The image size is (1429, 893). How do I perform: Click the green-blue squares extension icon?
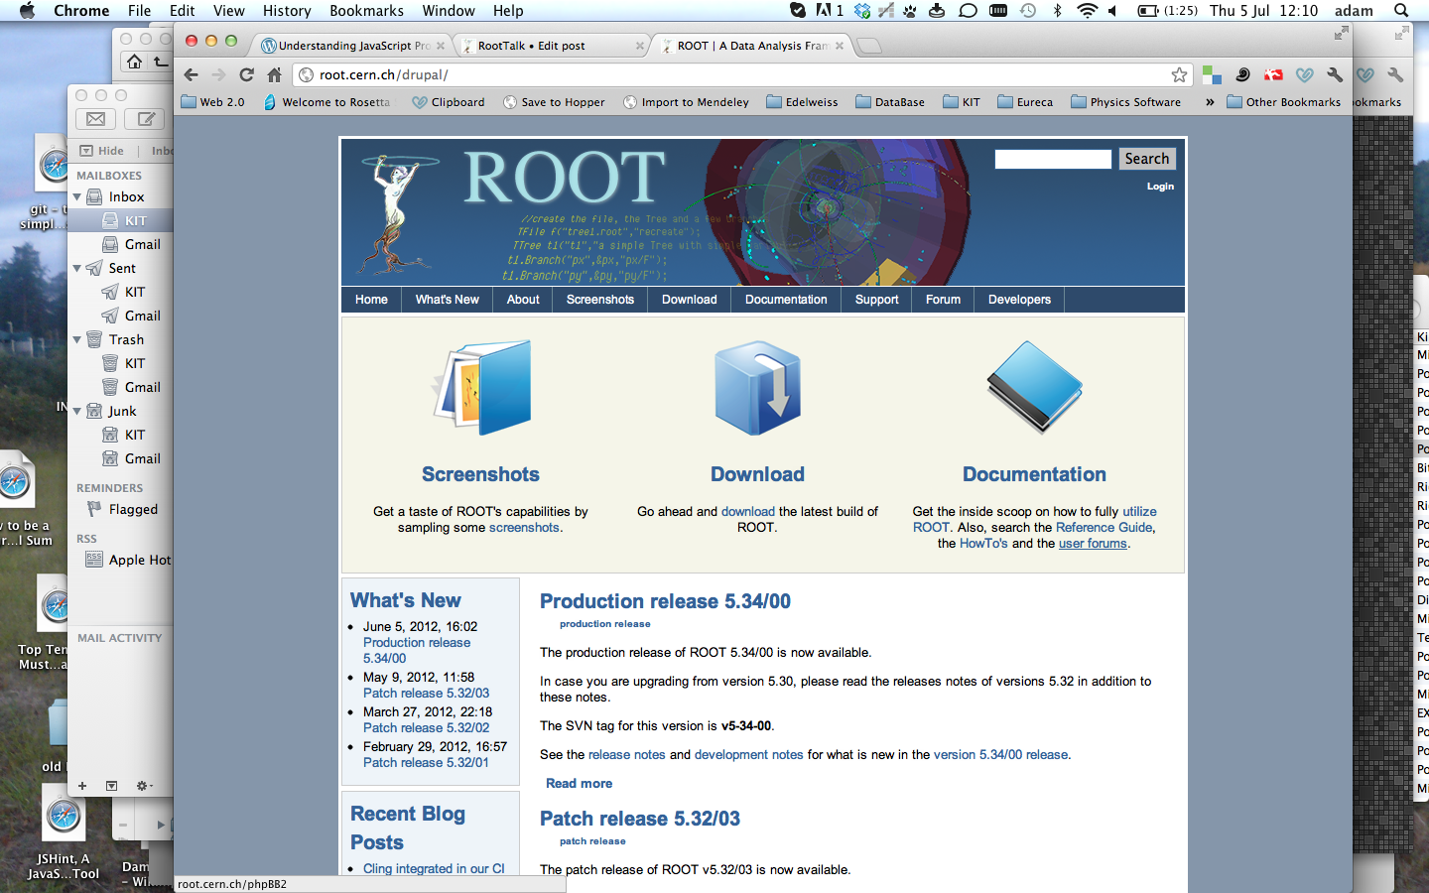point(1212,74)
